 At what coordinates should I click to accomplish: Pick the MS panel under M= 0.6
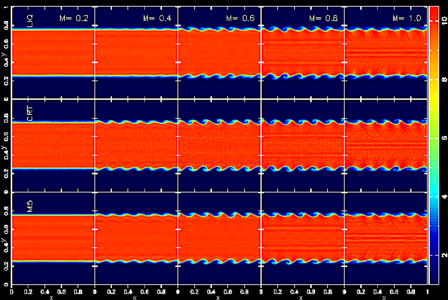click(x=219, y=238)
